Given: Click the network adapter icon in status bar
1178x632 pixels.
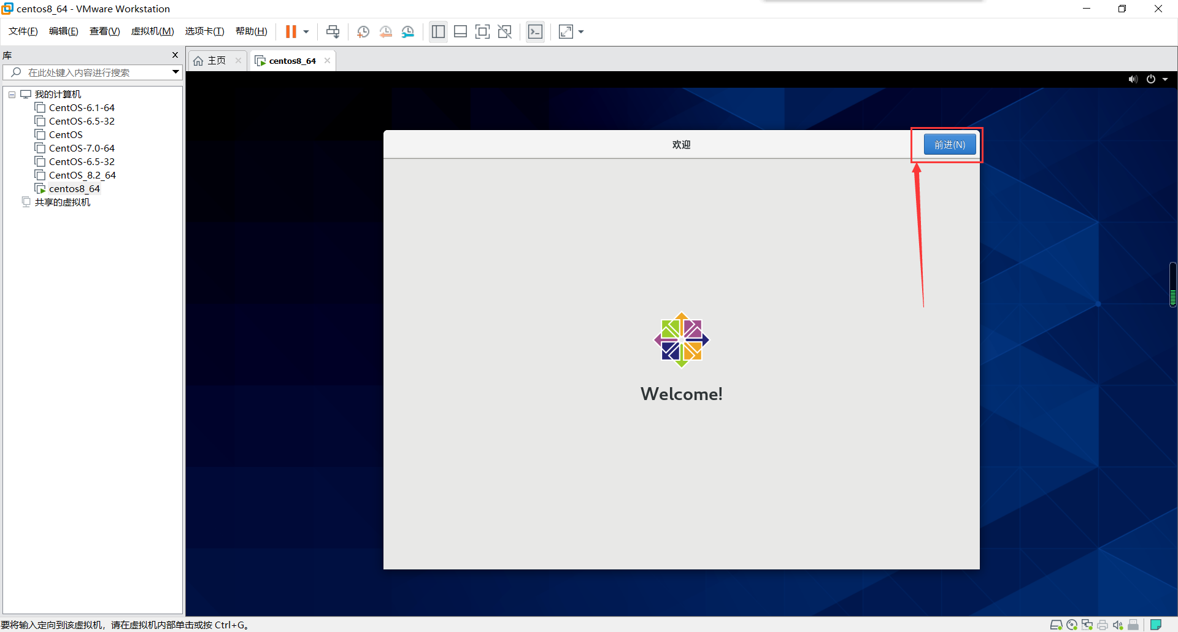Looking at the screenshot, I should coord(1087,625).
